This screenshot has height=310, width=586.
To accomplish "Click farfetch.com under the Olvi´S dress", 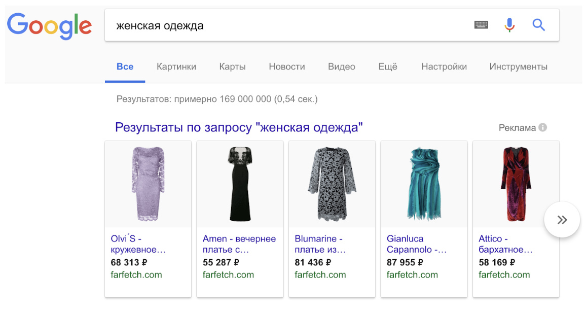I will pyautogui.click(x=136, y=275).
